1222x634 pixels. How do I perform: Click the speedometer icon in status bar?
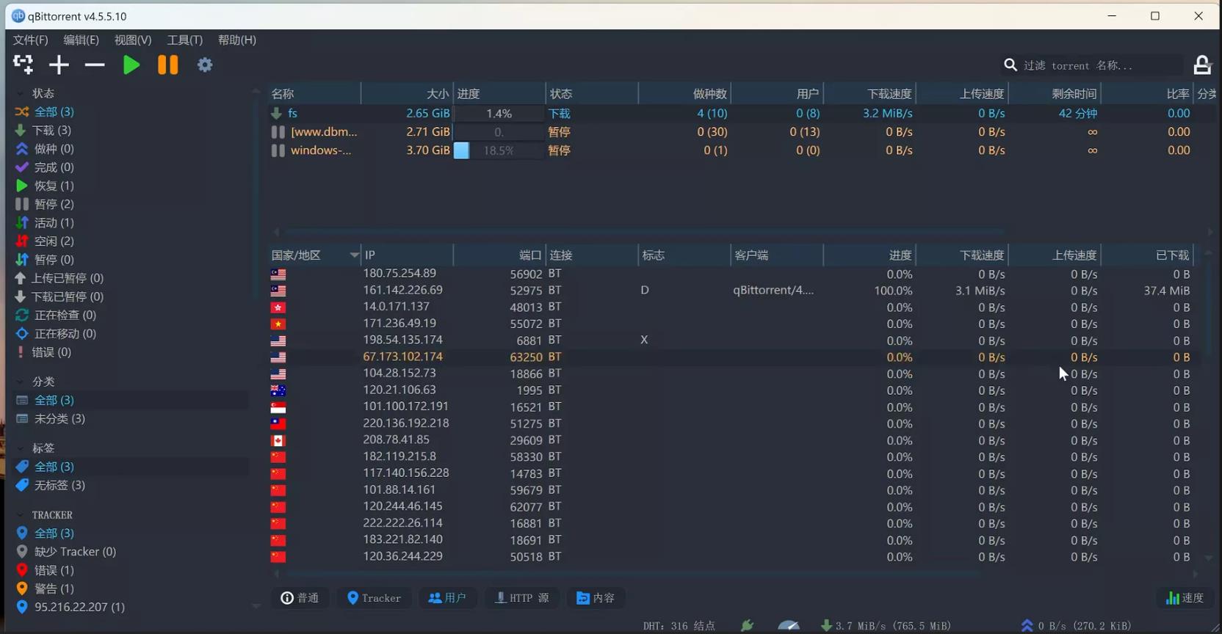(x=788, y=625)
